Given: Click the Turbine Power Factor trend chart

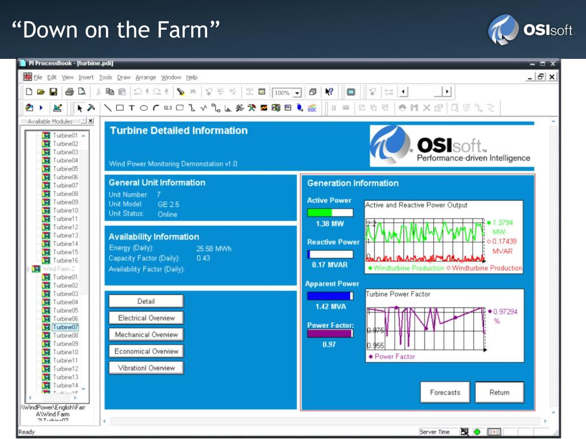Looking at the screenshot, I should point(444,325).
